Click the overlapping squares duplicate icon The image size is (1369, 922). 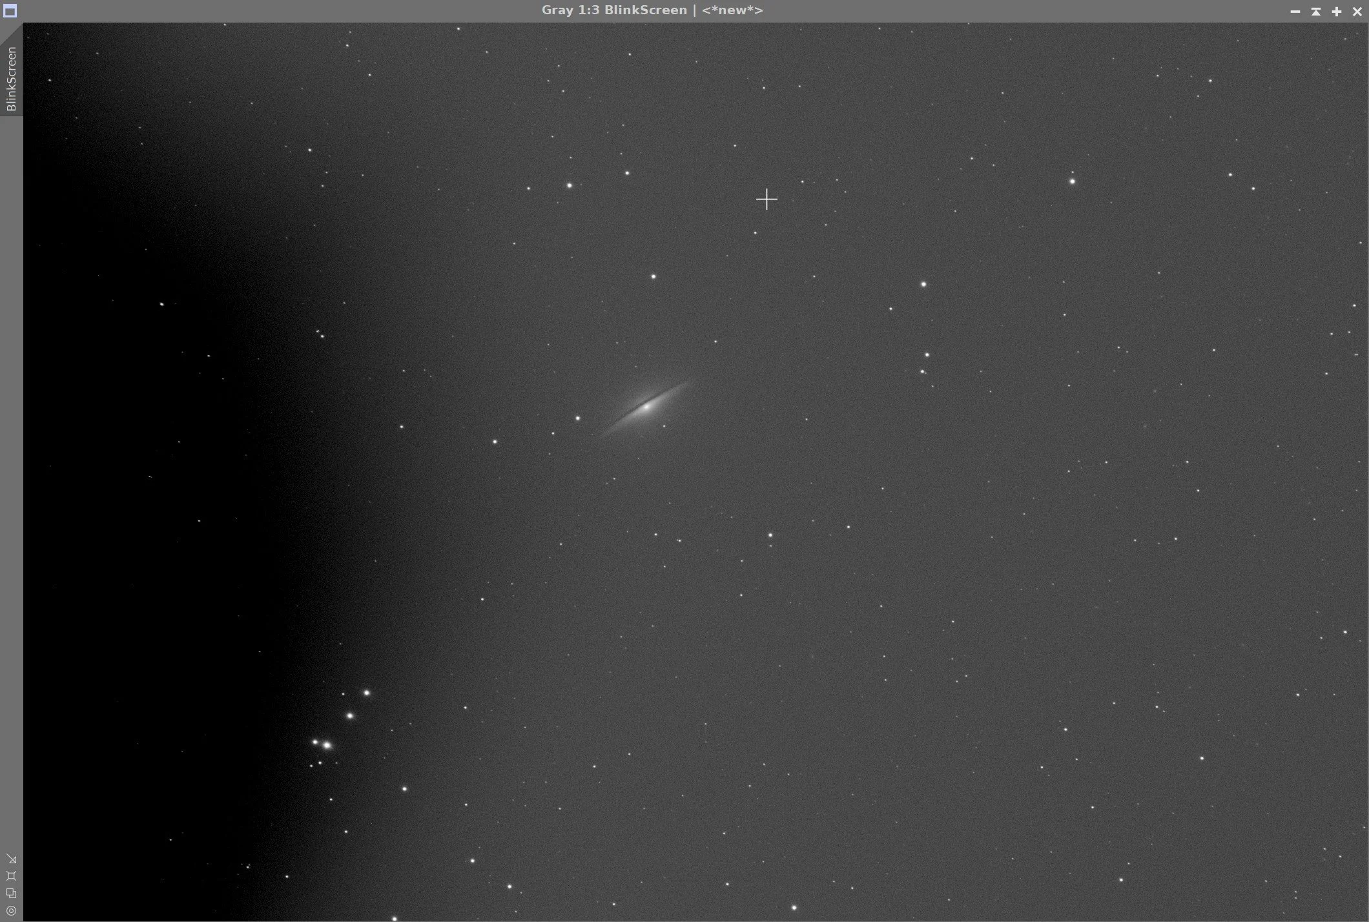11,894
